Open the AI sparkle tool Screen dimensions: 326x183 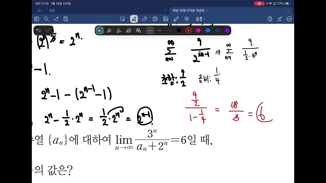click(x=56, y=19)
